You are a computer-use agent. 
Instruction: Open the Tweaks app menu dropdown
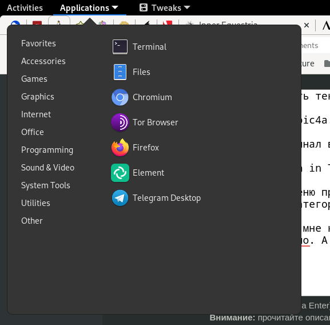(x=165, y=8)
